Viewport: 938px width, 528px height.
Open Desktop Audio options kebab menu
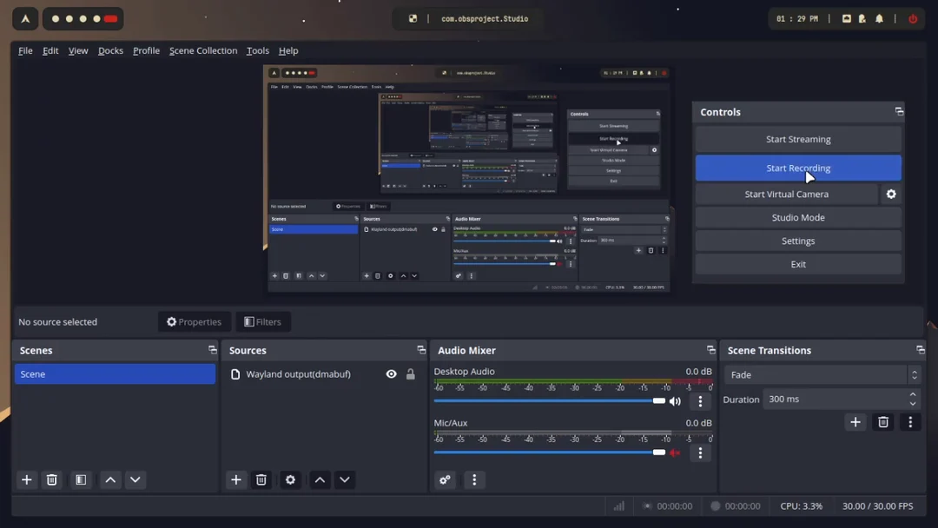tap(700, 400)
